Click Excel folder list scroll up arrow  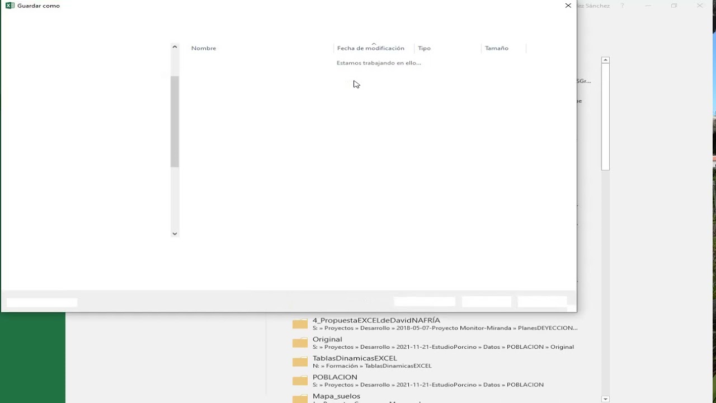click(x=605, y=60)
